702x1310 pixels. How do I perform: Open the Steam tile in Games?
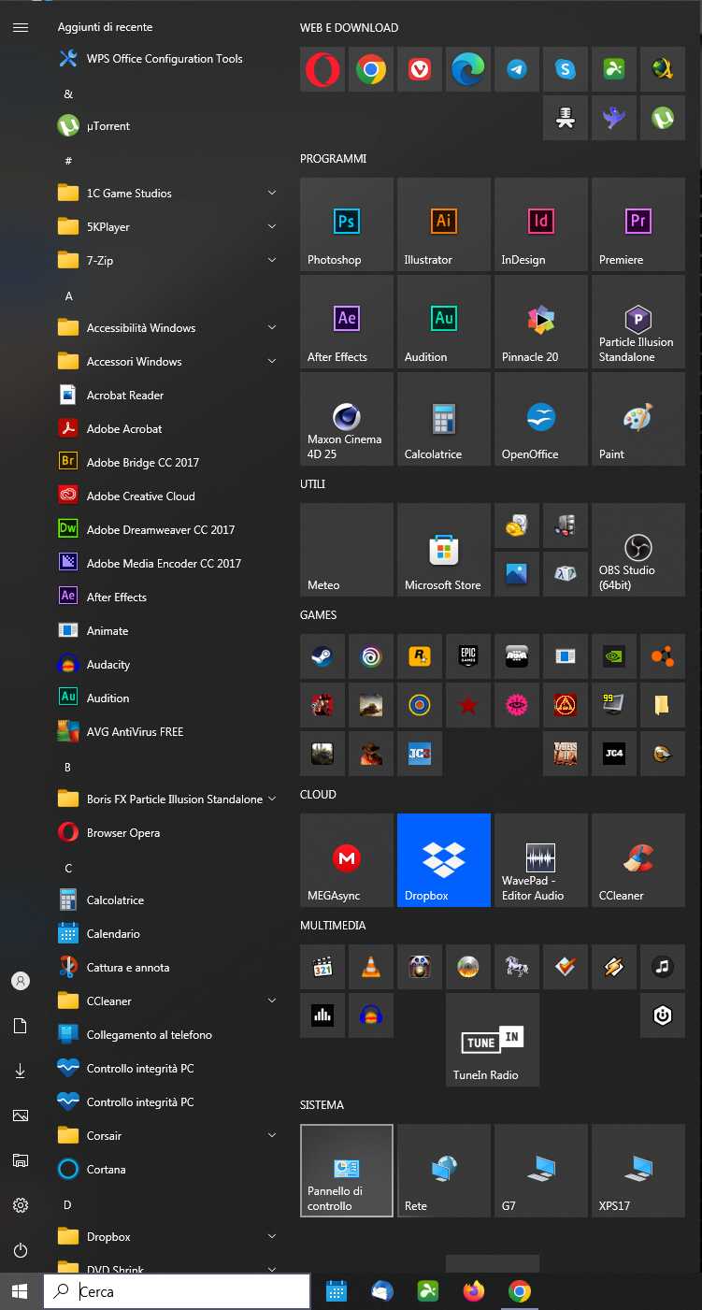(x=322, y=656)
